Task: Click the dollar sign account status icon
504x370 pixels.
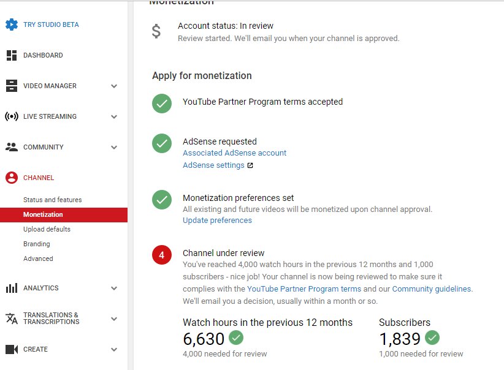Action: click(x=156, y=31)
